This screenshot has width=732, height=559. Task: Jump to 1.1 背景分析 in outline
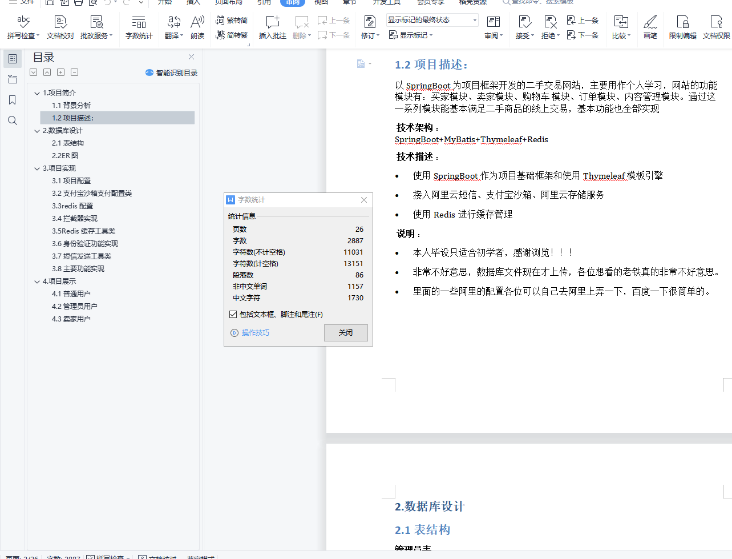[71, 106]
